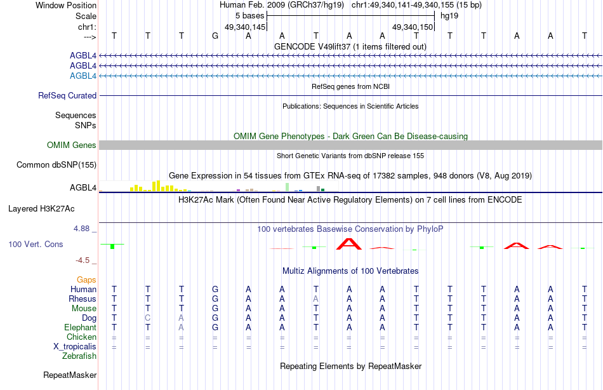Click the dark blue RefSeq Curated intron line
The width and height of the screenshot is (603, 390).
[x=350, y=95]
